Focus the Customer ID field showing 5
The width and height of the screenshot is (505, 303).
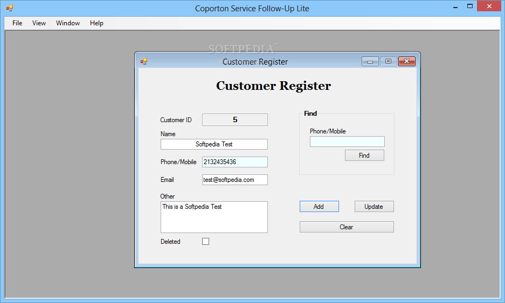(235, 119)
